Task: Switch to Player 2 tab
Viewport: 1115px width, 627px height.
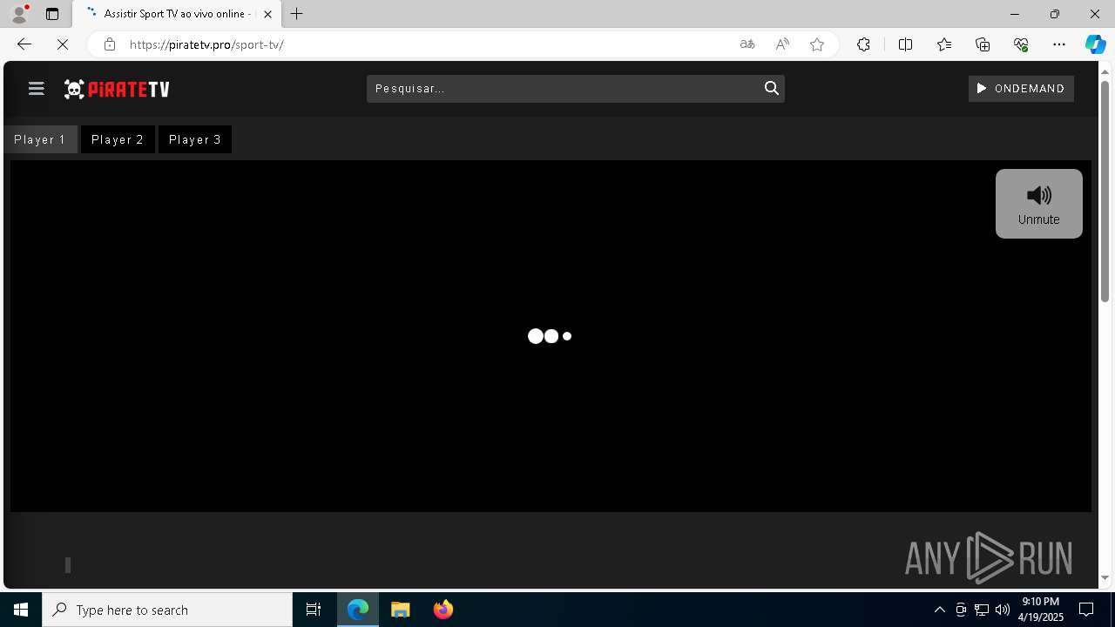Action: 118,139
